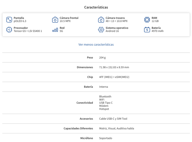Click the Procesador chip icon
The image size is (192, 142).
[9, 30]
